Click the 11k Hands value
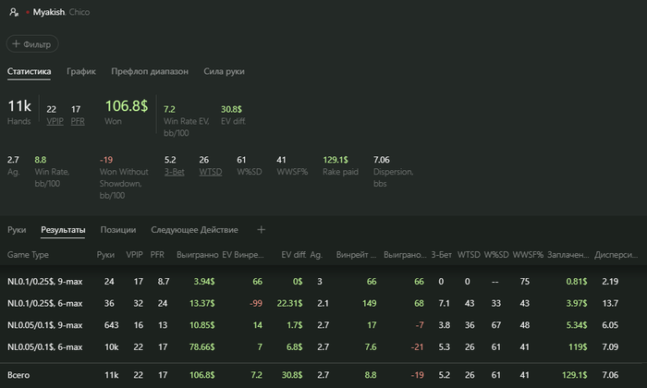This screenshot has height=388, width=647. pos(19,106)
